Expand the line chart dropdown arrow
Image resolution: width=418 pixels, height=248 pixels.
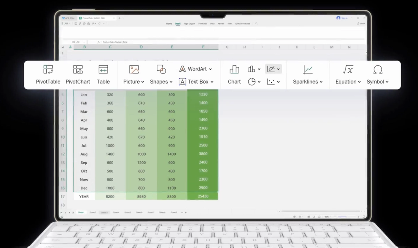(278, 69)
